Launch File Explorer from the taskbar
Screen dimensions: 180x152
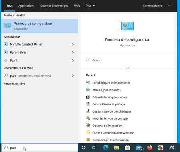(x=117, y=148)
